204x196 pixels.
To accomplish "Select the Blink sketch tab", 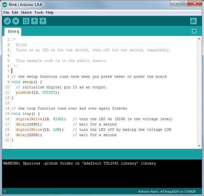I will (13, 32).
